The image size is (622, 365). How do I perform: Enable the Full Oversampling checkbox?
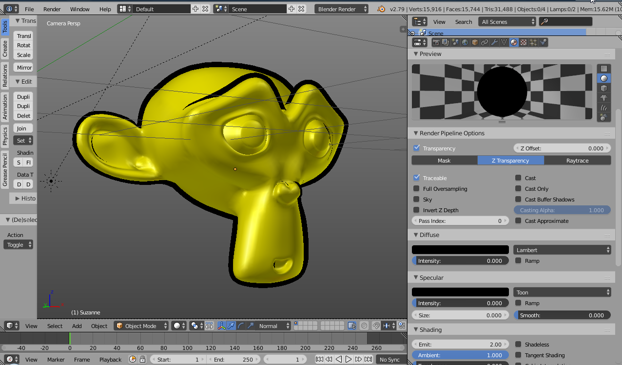pyautogui.click(x=416, y=188)
